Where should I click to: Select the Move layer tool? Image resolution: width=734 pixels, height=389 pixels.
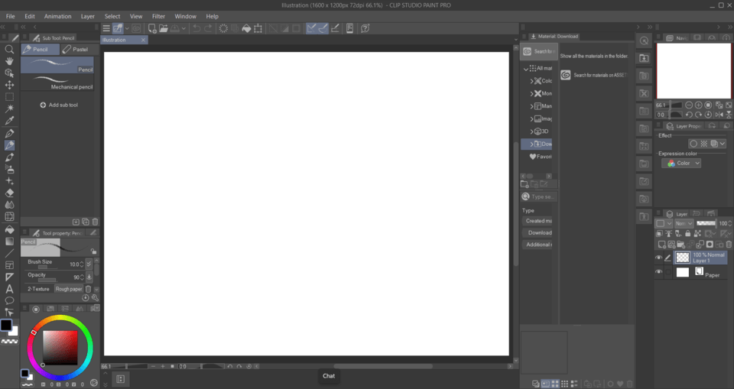tap(9, 85)
